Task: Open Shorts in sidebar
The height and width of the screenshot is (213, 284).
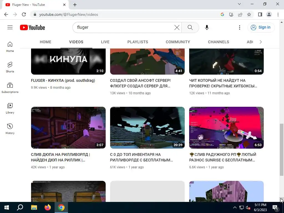Action: pos(10,67)
